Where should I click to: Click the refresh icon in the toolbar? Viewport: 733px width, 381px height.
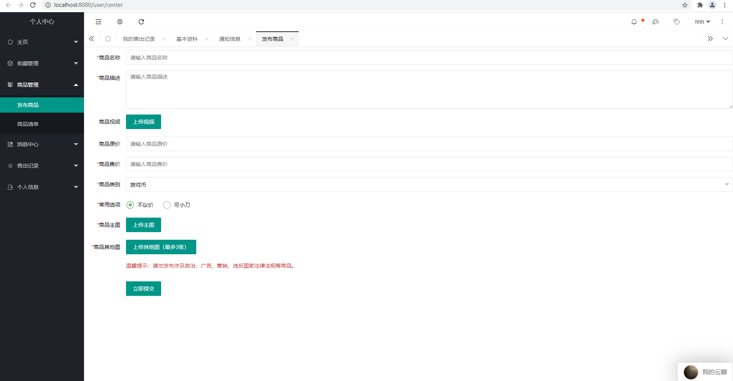coord(141,22)
